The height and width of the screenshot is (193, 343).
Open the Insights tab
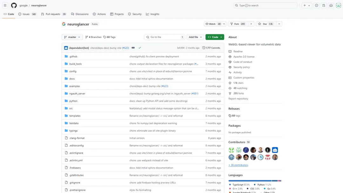[153, 14]
